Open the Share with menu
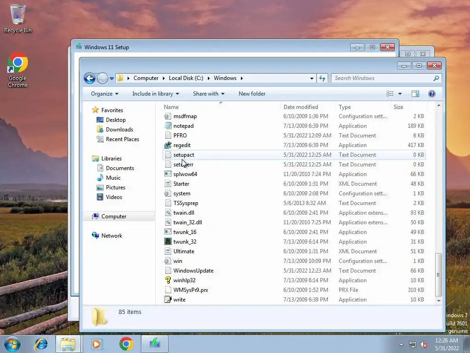This screenshot has width=470, height=353. click(x=209, y=94)
